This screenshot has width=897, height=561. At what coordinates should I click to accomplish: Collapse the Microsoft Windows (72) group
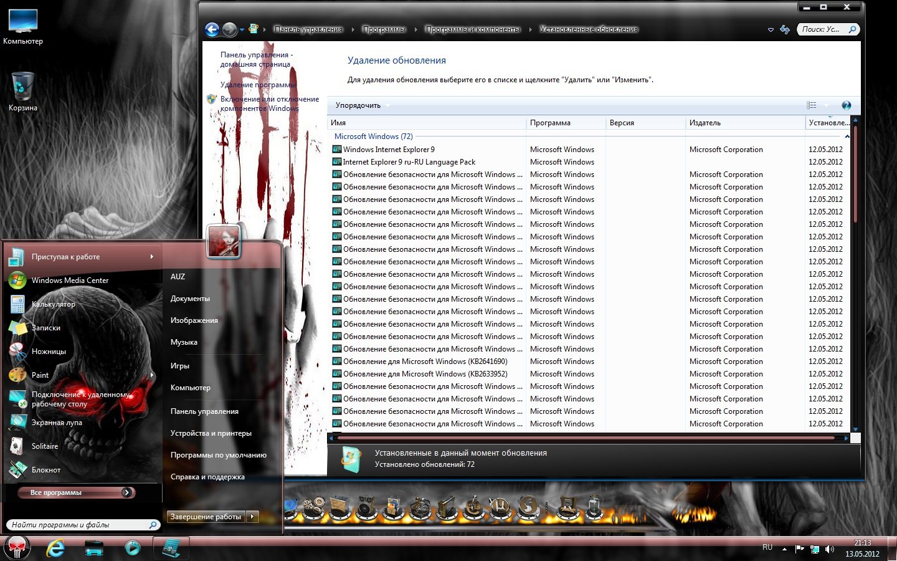[x=847, y=137]
